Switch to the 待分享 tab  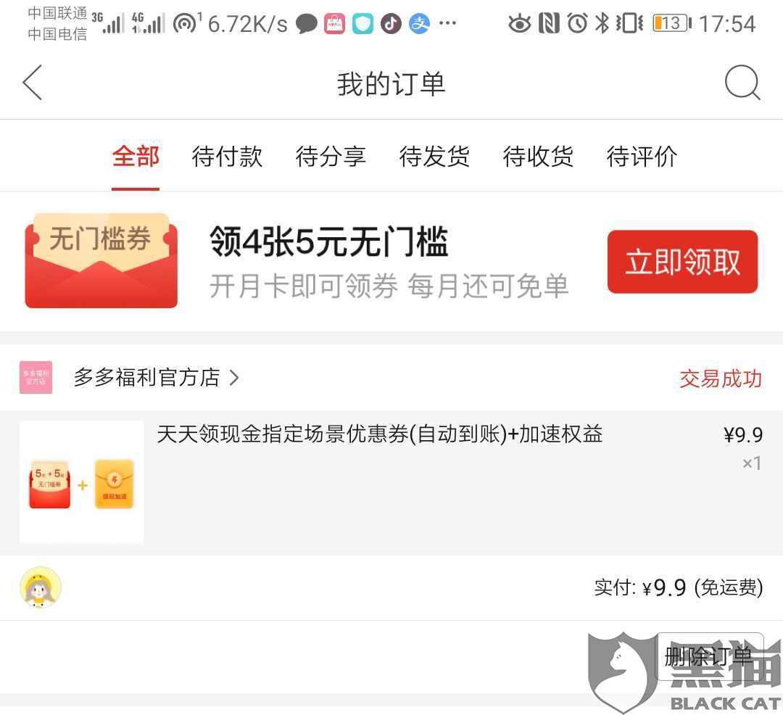point(331,157)
